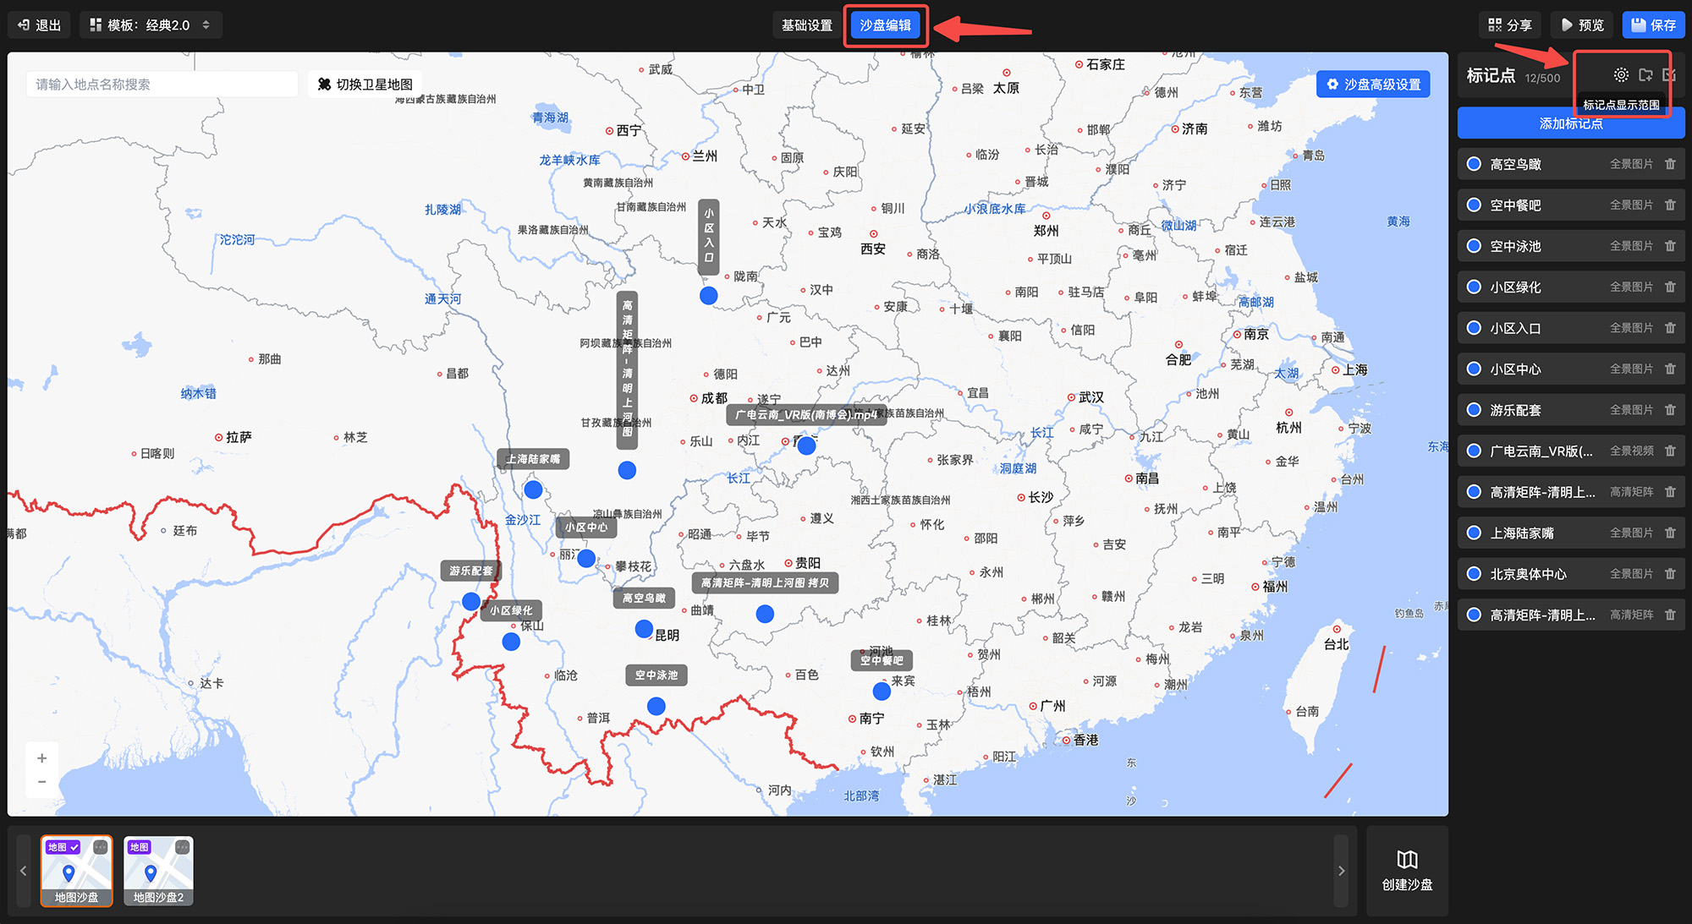Click the 切换卫星地图 toggle button
The width and height of the screenshot is (1692, 924).
365,85
